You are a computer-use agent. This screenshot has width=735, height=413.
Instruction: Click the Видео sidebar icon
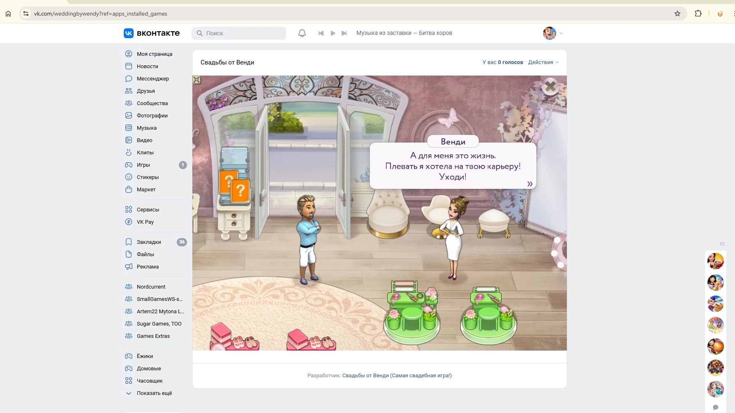[x=129, y=140]
